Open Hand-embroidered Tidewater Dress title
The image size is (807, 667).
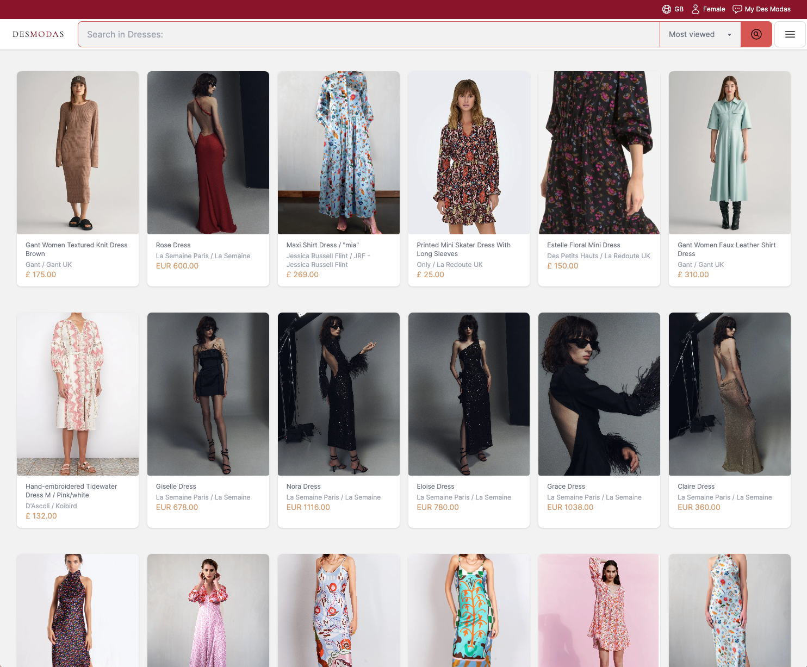tap(71, 491)
